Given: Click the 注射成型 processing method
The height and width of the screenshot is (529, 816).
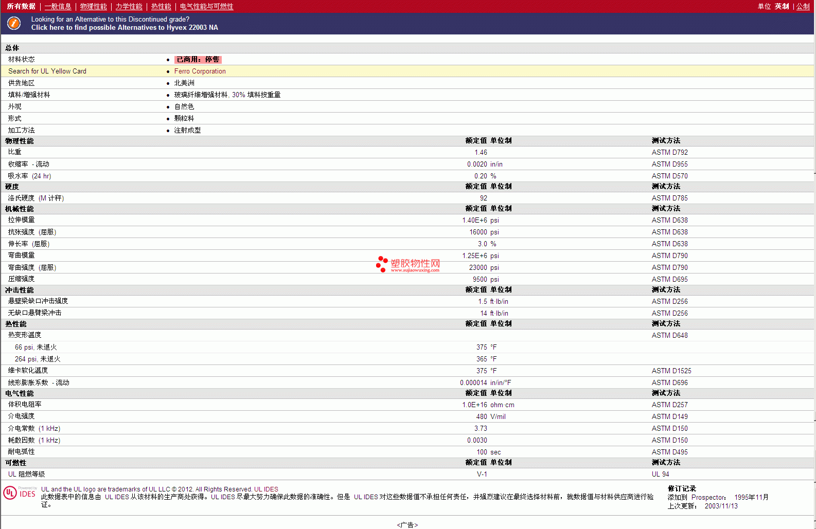Looking at the screenshot, I should click(x=187, y=131).
